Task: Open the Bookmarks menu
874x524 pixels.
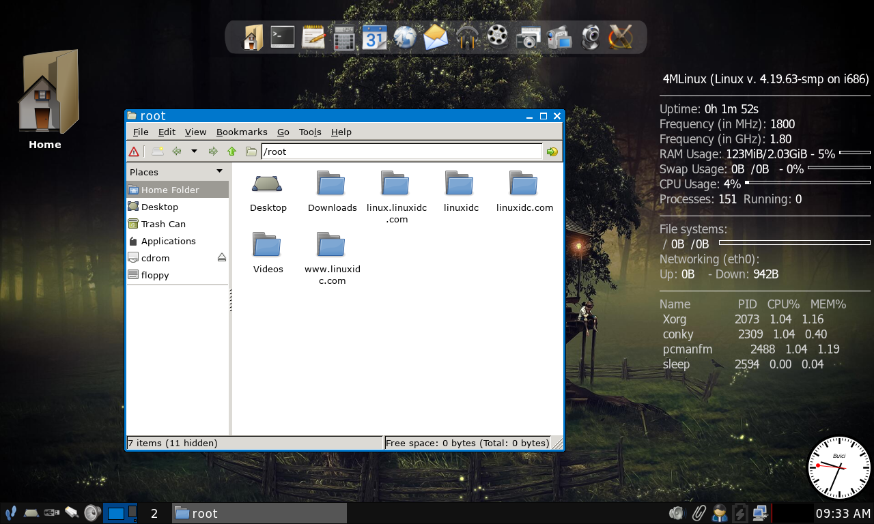Action: [x=242, y=132]
